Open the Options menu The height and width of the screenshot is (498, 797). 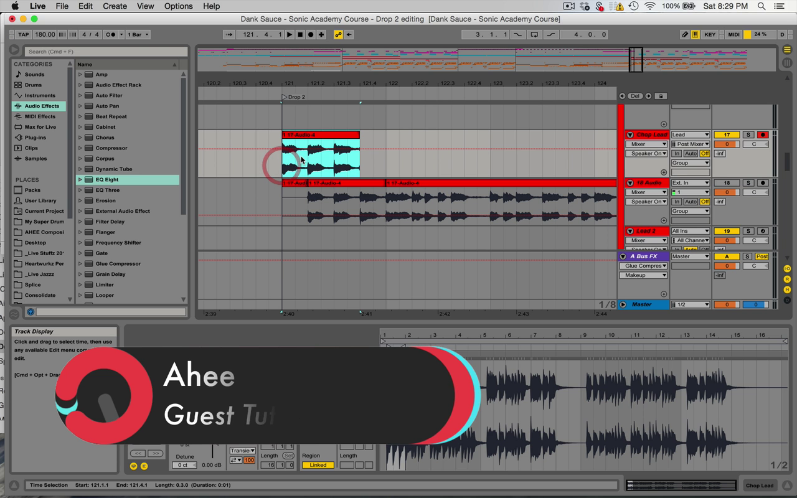coord(178,6)
